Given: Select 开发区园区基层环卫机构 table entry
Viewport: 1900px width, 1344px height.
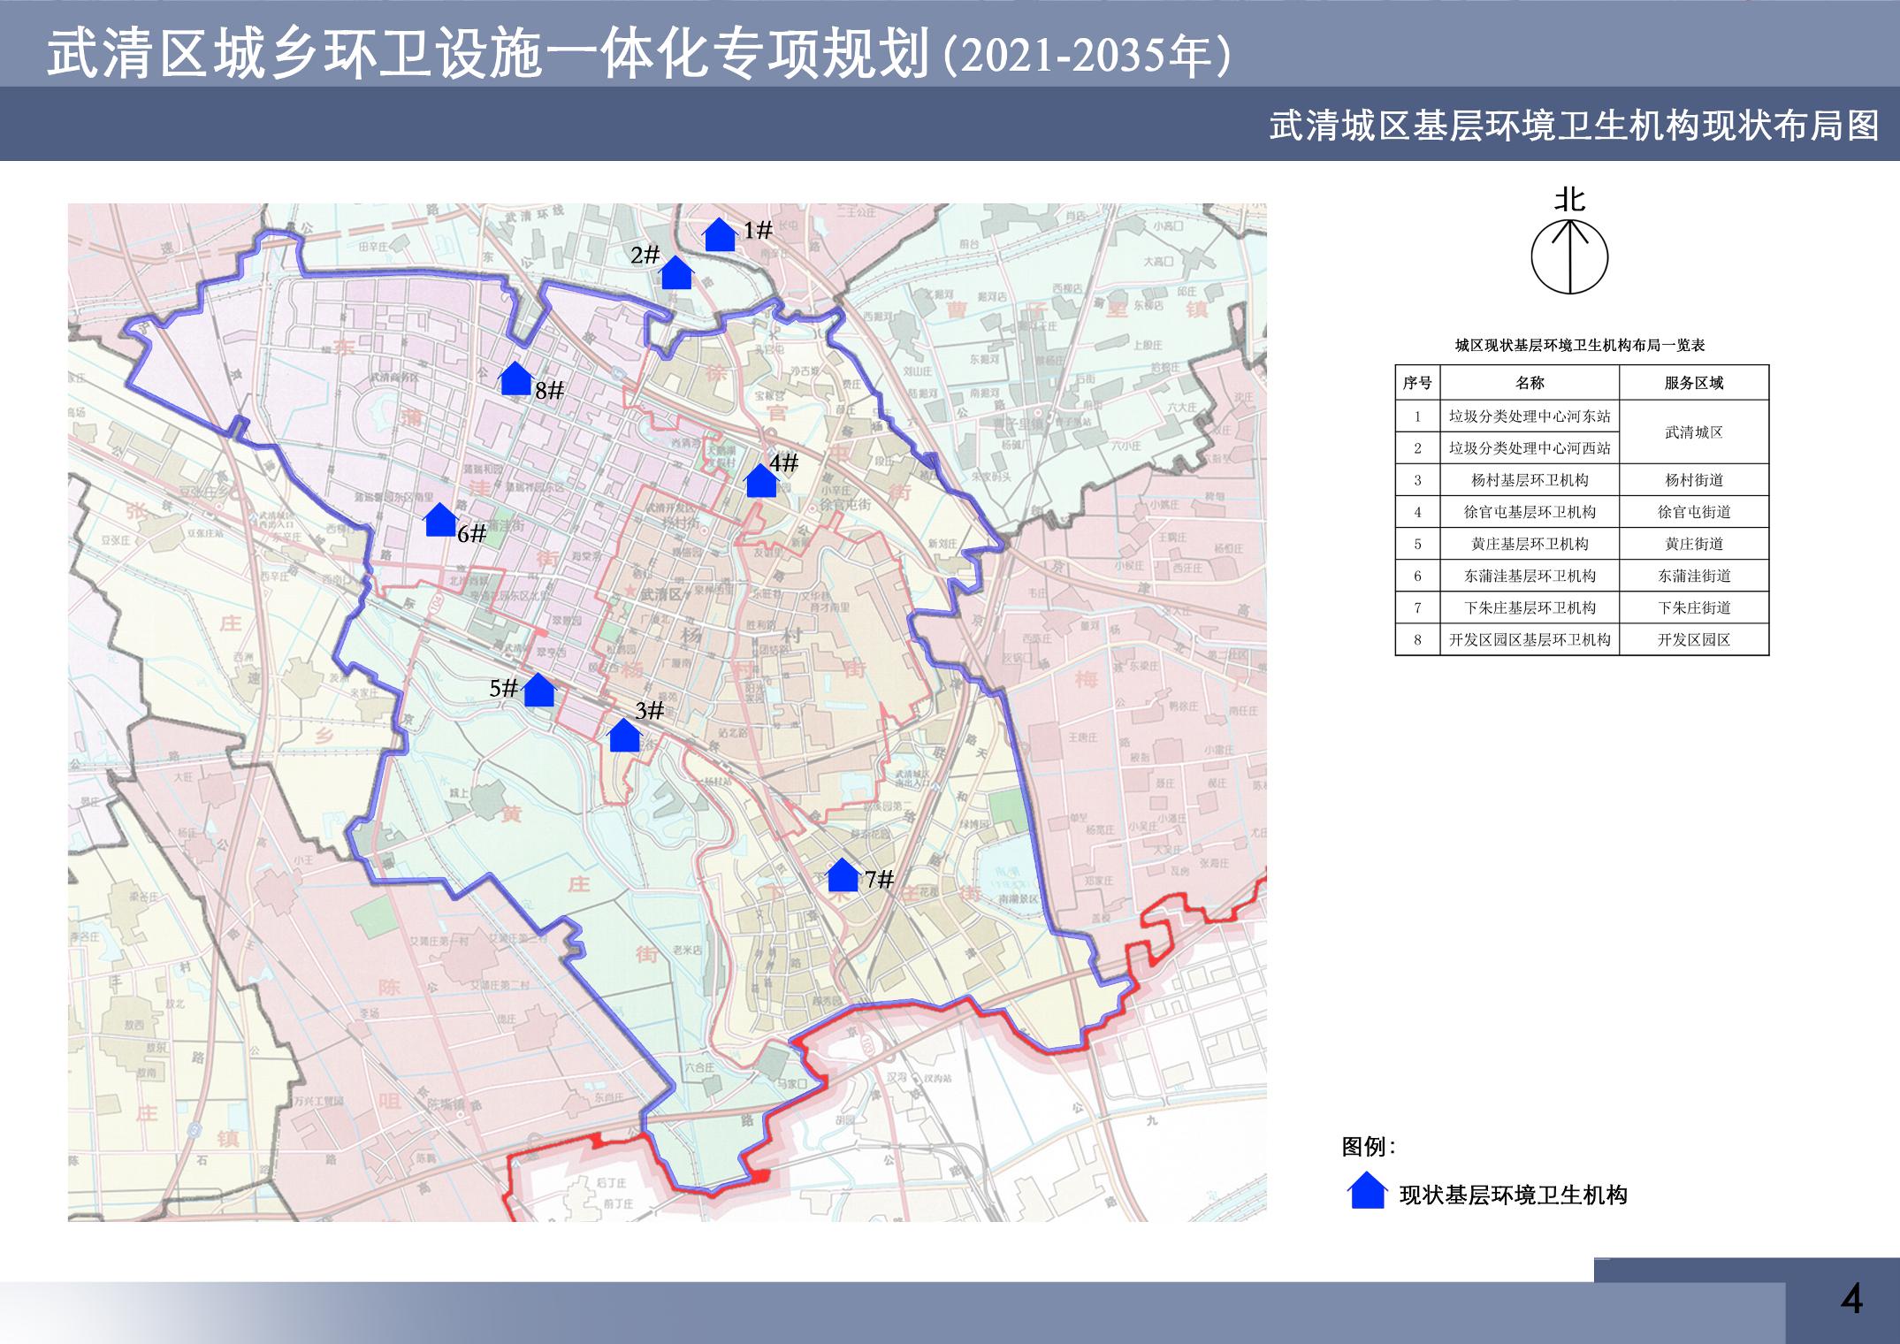Looking at the screenshot, I should point(1530,639).
